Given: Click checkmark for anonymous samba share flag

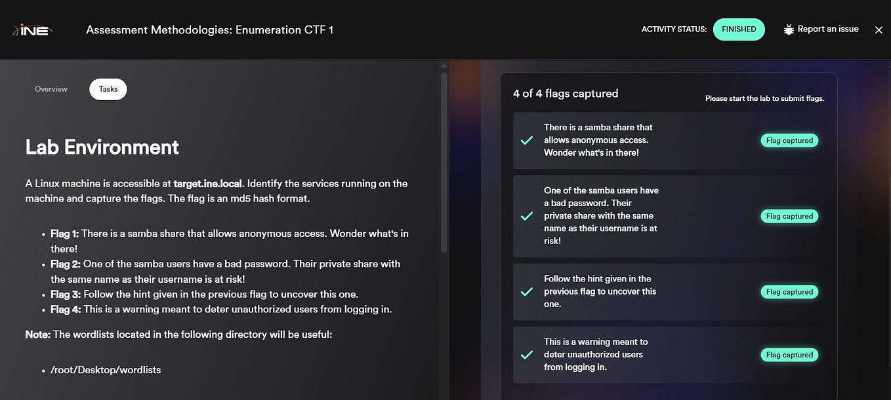Looking at the screenshot, I should pos(526,140).
